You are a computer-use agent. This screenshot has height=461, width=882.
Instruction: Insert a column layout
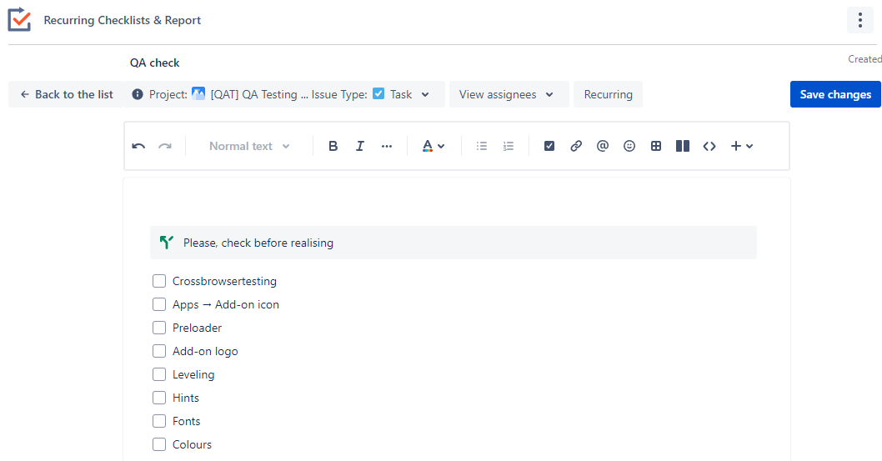coord(682,146)
